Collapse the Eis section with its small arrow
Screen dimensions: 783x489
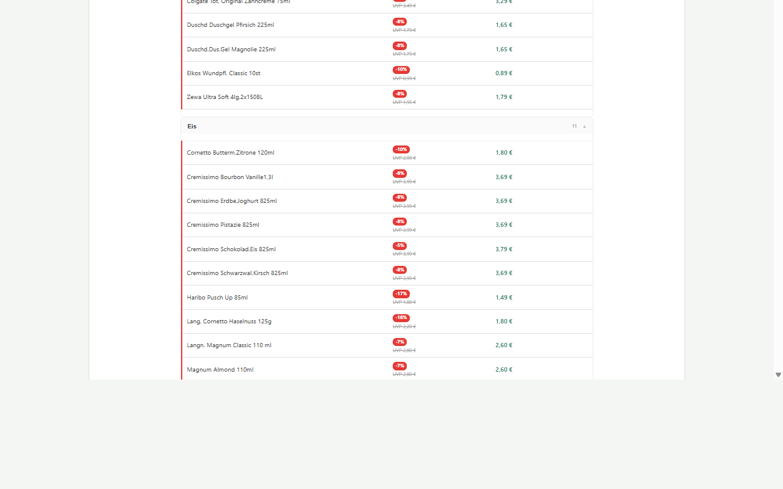point(584,127)
